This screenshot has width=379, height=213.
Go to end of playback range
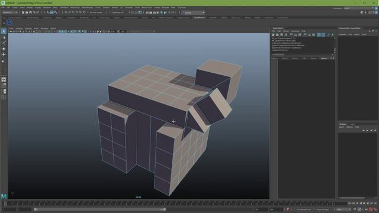pos(375,204)
